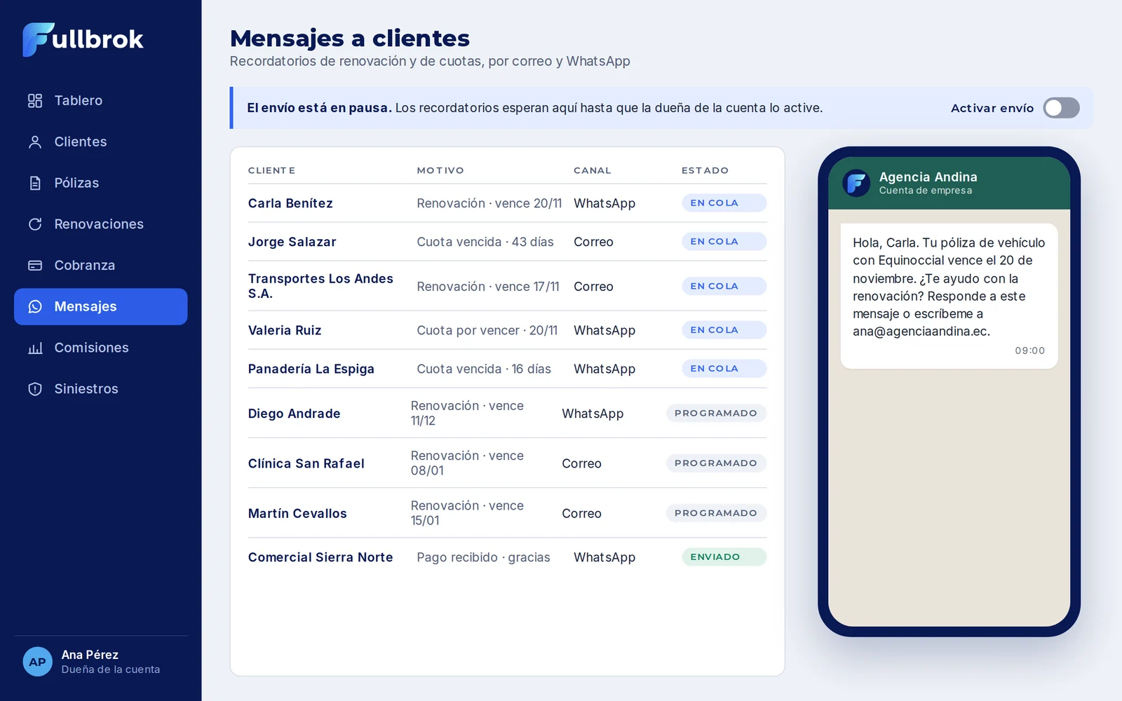1122x701 pixels.
Task: Navigate to Renovaciones
Action: 100,224
